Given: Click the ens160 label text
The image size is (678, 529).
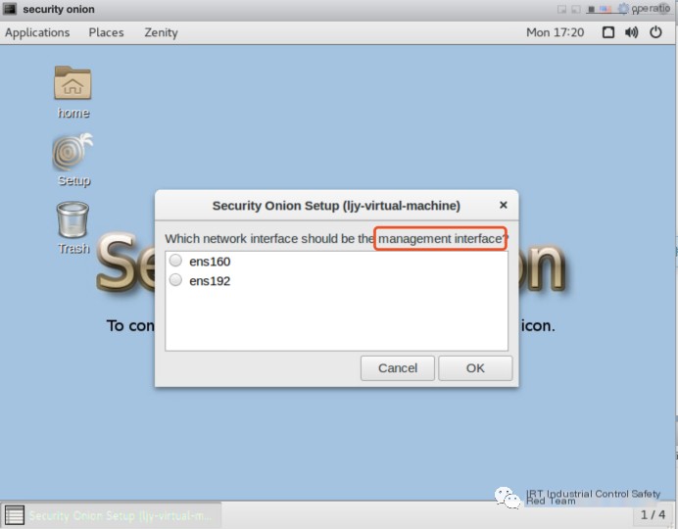Looking at the screenshot, I should [210, 262].
